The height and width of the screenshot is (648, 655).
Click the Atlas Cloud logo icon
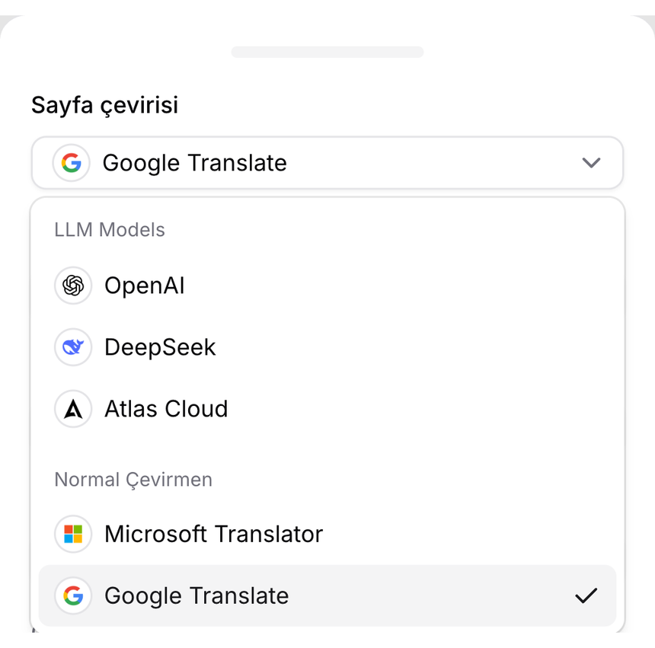(73, 409)
